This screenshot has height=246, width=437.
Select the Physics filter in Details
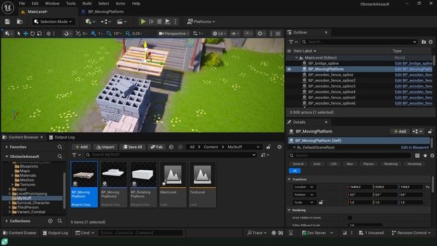369,164
